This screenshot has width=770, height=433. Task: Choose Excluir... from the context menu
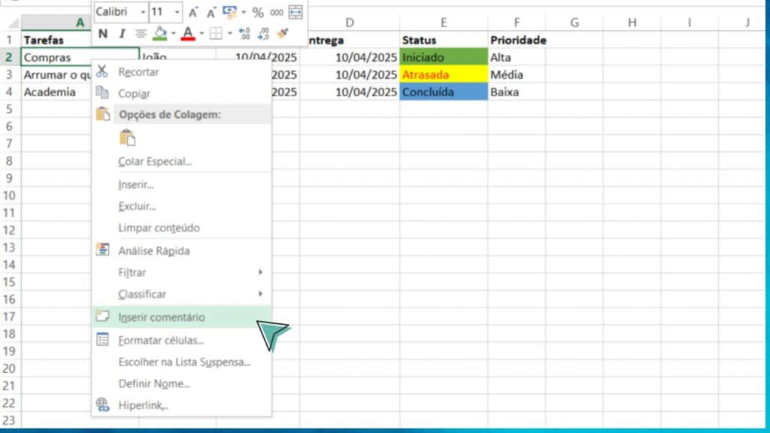tap(182, 206)
